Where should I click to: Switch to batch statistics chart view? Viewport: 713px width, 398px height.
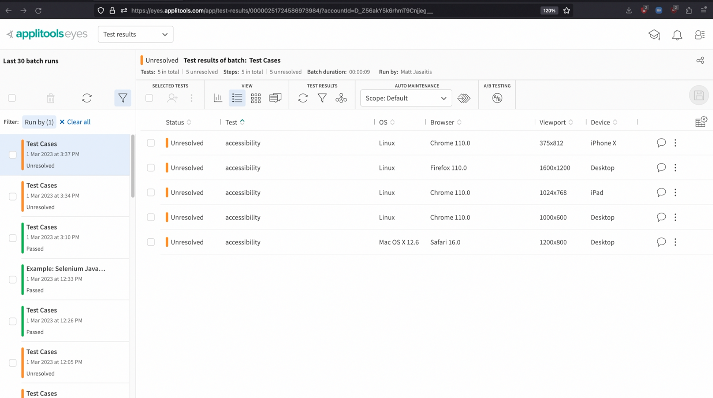[x=218, y=98]
